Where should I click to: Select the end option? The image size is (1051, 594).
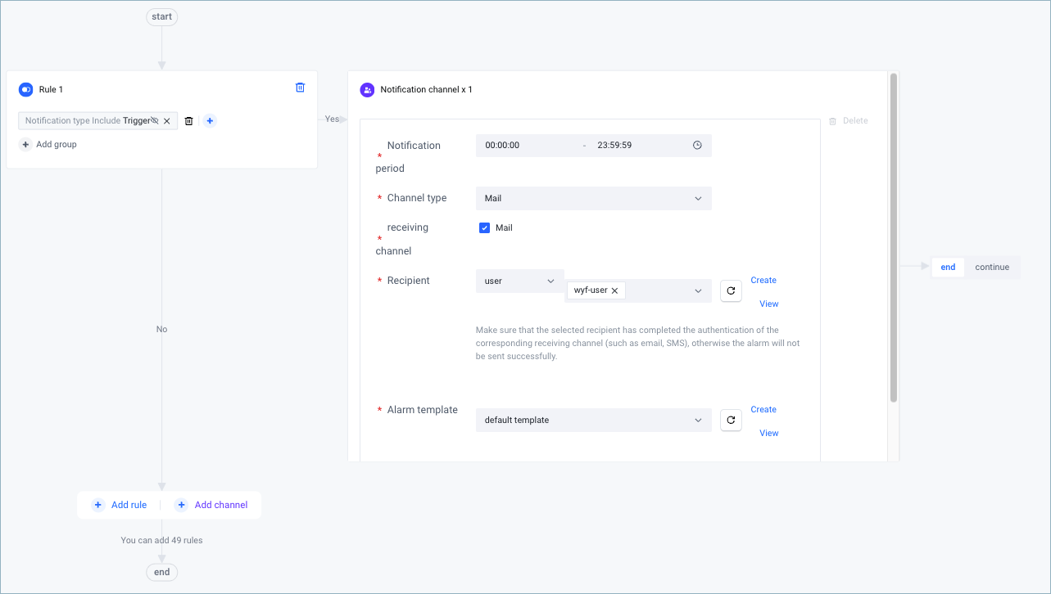948,267
